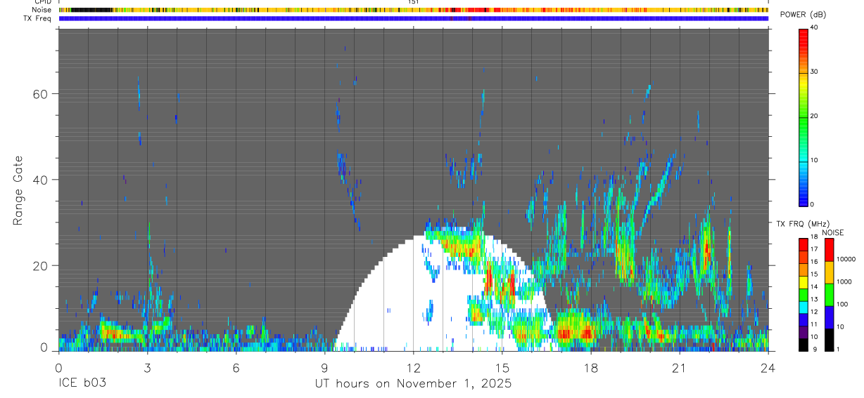Click the 24 tick on UT hours axis
This screenshot has height=398, width=864.
pyautogui.click(x=768, y=368)
